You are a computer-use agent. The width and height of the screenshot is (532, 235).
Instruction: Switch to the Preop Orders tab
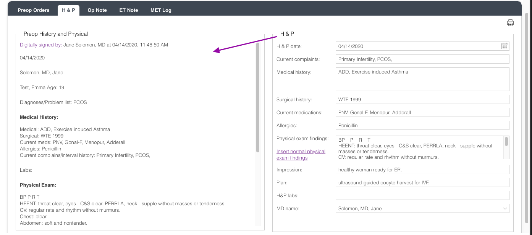[34, 10]
